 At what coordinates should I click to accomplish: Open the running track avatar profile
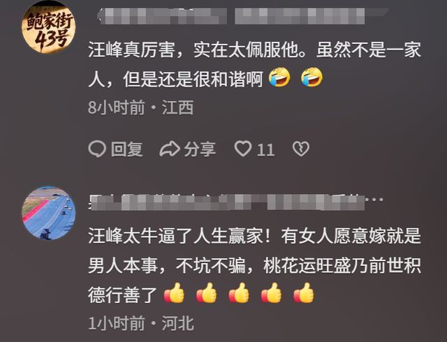click(49, 213)
